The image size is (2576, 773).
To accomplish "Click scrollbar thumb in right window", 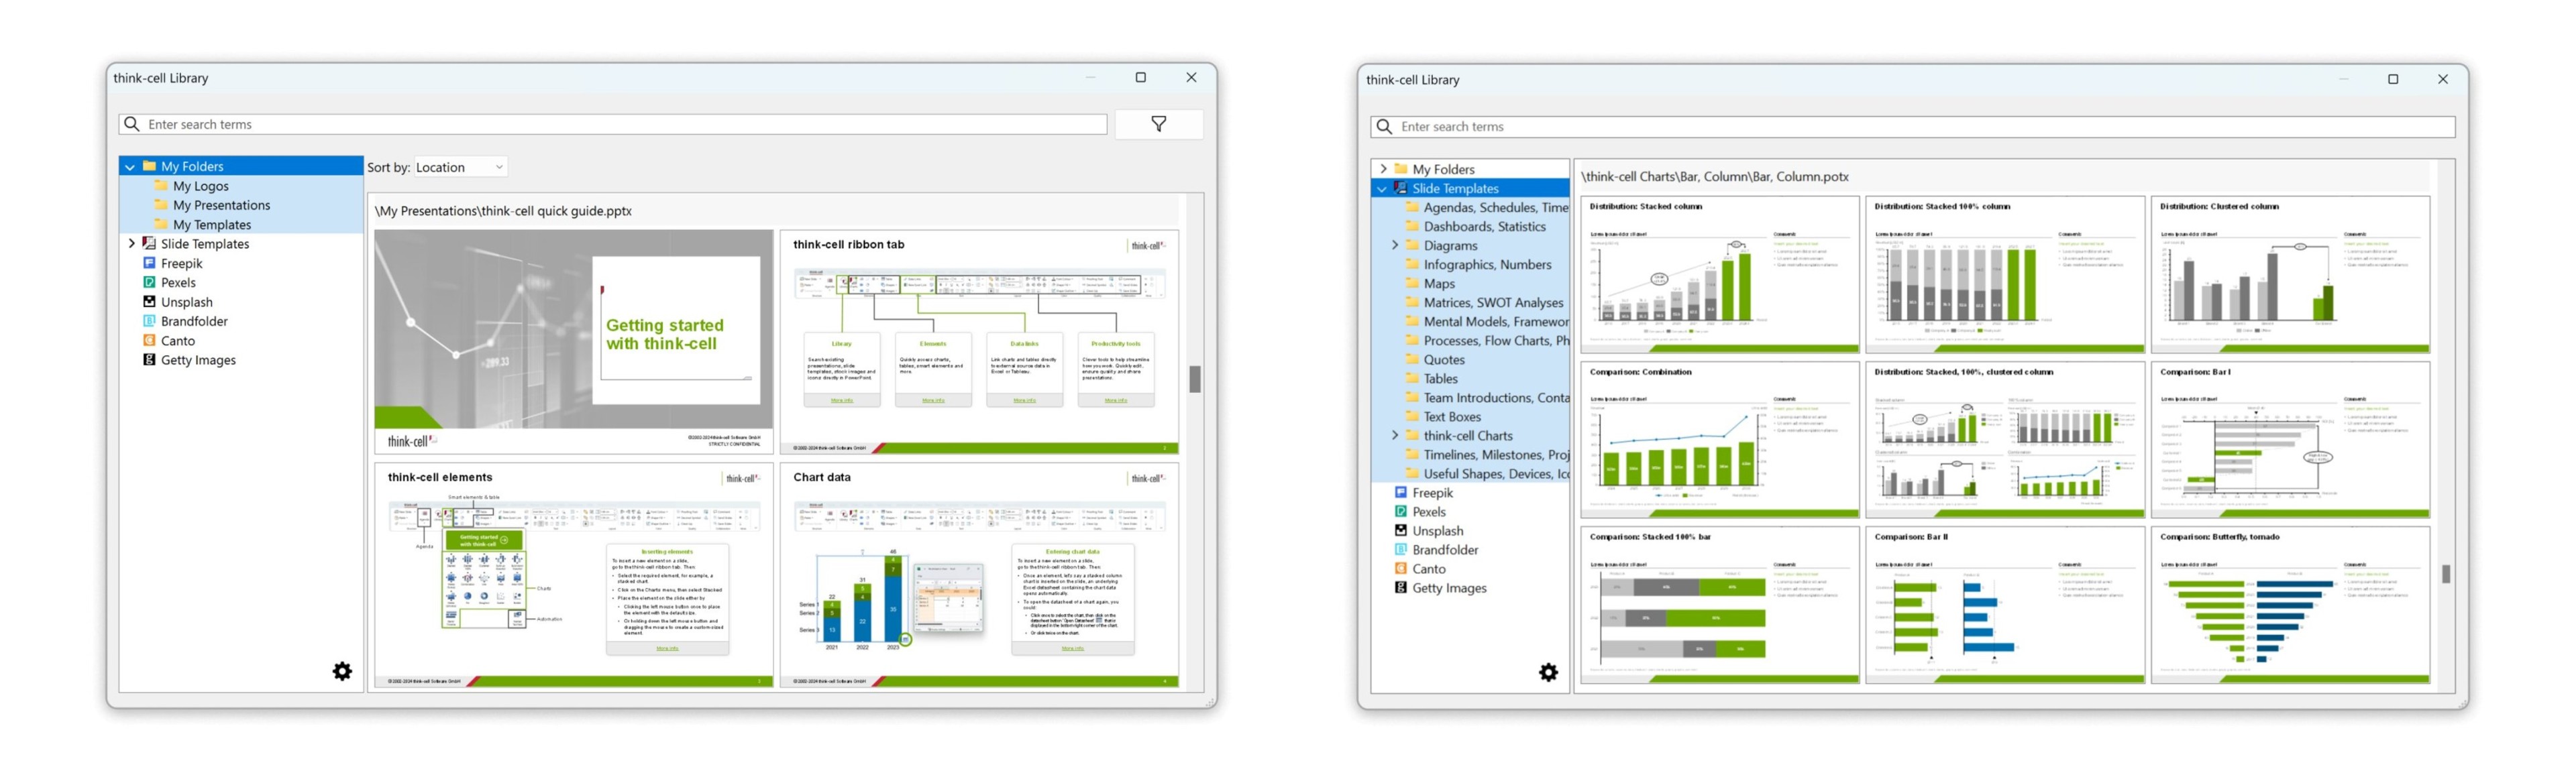I will (x=2445, y=574).
